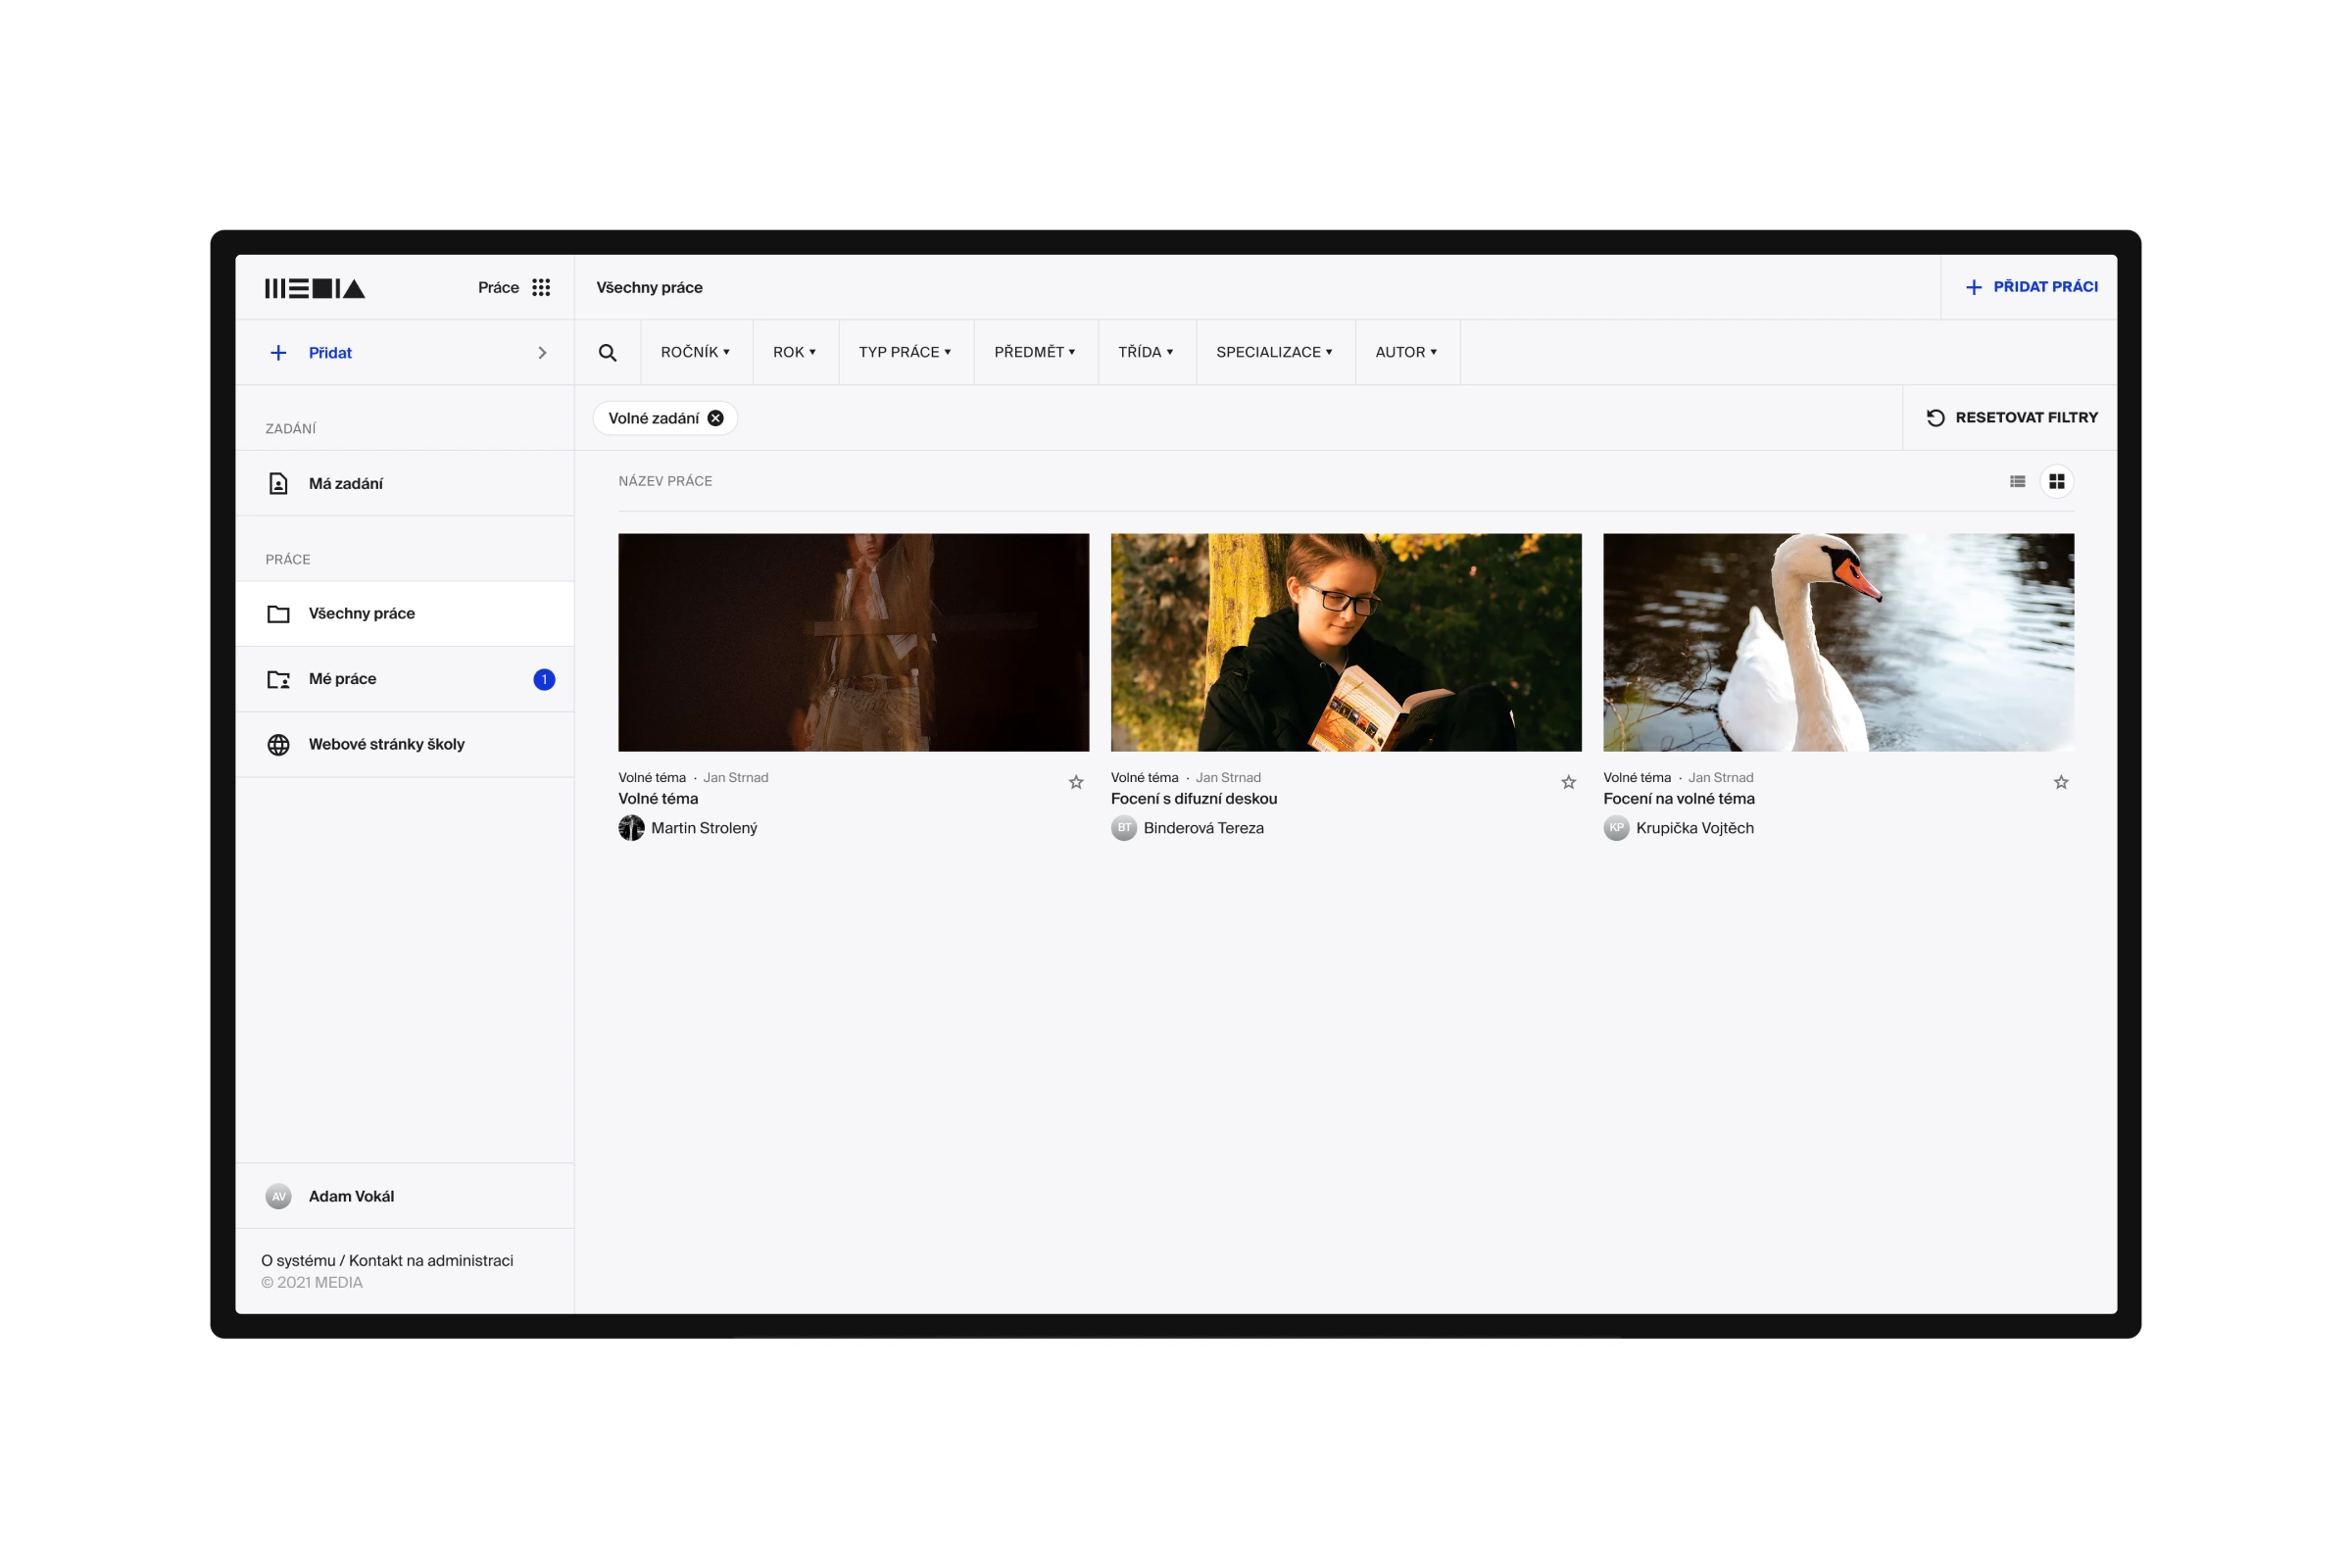2352x1568 pixels.
Task: Open the Specializace filter dropdown
Action: point(1275,352)
